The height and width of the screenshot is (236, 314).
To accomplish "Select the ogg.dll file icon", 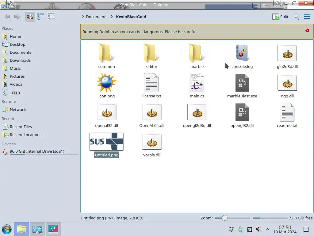I will point(287,83).
